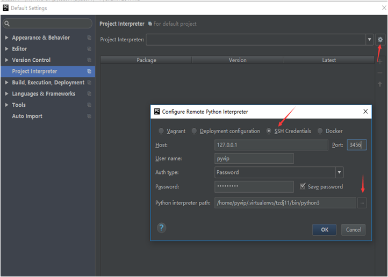Select SSH Credentials radio option
Image resolution: width=388 pixels, height=277 pixels.
[269, 131]
